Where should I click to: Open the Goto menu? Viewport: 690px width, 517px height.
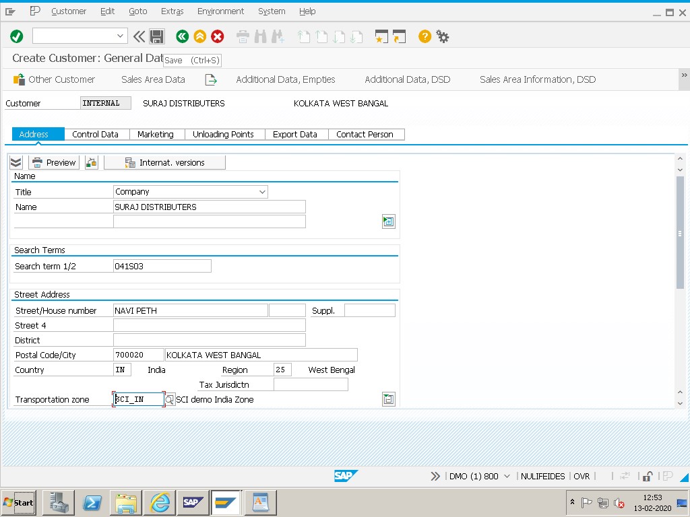pos(137,11)
